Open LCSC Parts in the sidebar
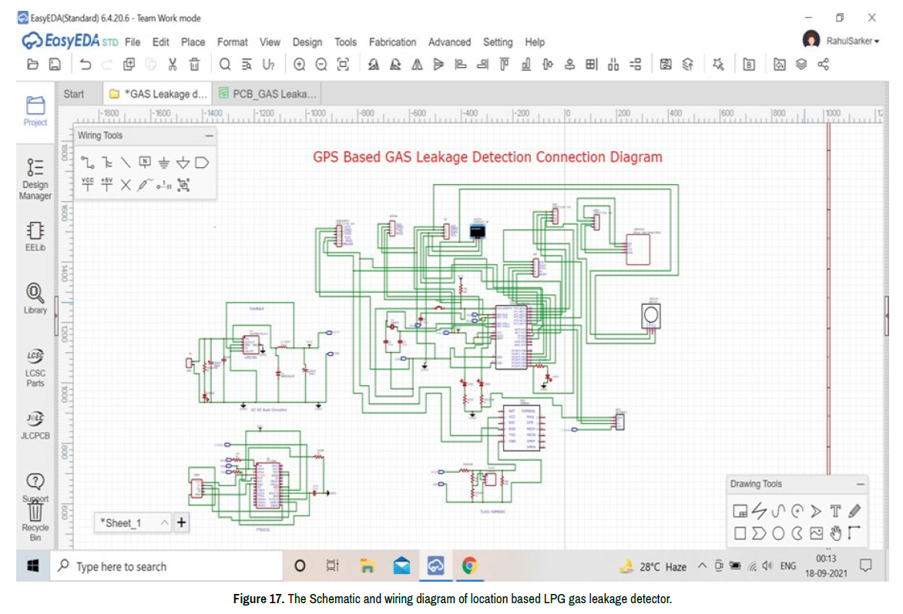This screenshot has width=903, height=614. 35,367
